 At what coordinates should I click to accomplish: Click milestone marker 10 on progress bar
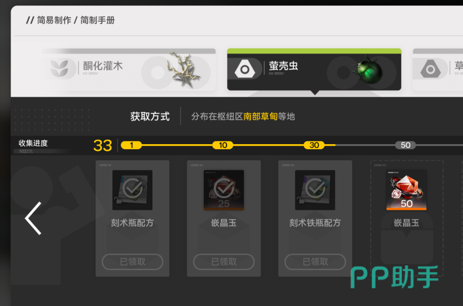coord(223,145)
